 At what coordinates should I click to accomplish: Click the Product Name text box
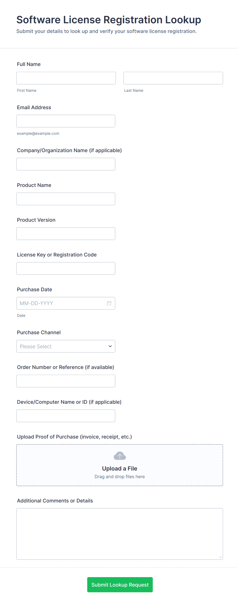click(x=65, y=199)
